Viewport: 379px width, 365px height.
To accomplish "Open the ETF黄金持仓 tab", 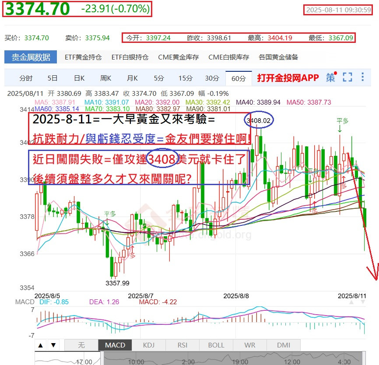I will point(83,57).
